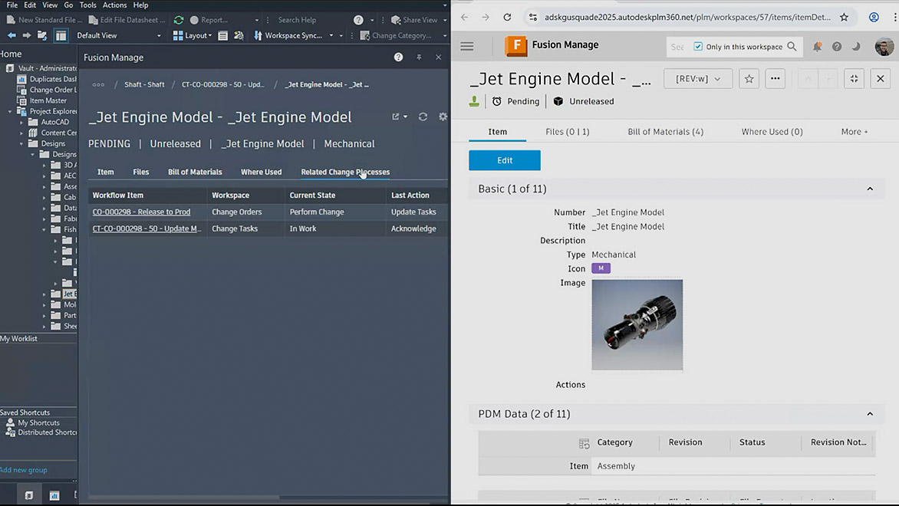This screenshot has height=506, width=899.
Task: Click the Jet Engine image thumbnail
Action: point(637,325)
